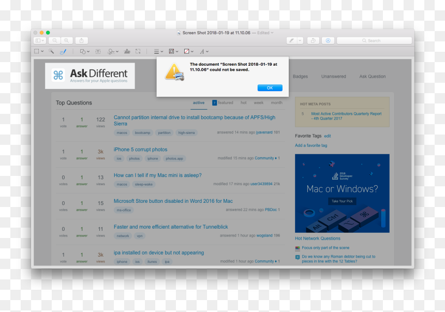This screenshot has width=445, height=312.
Task: Open 'Faster and more efficient alternative for Tunnelblick'
Action: [x=171, y=227]
